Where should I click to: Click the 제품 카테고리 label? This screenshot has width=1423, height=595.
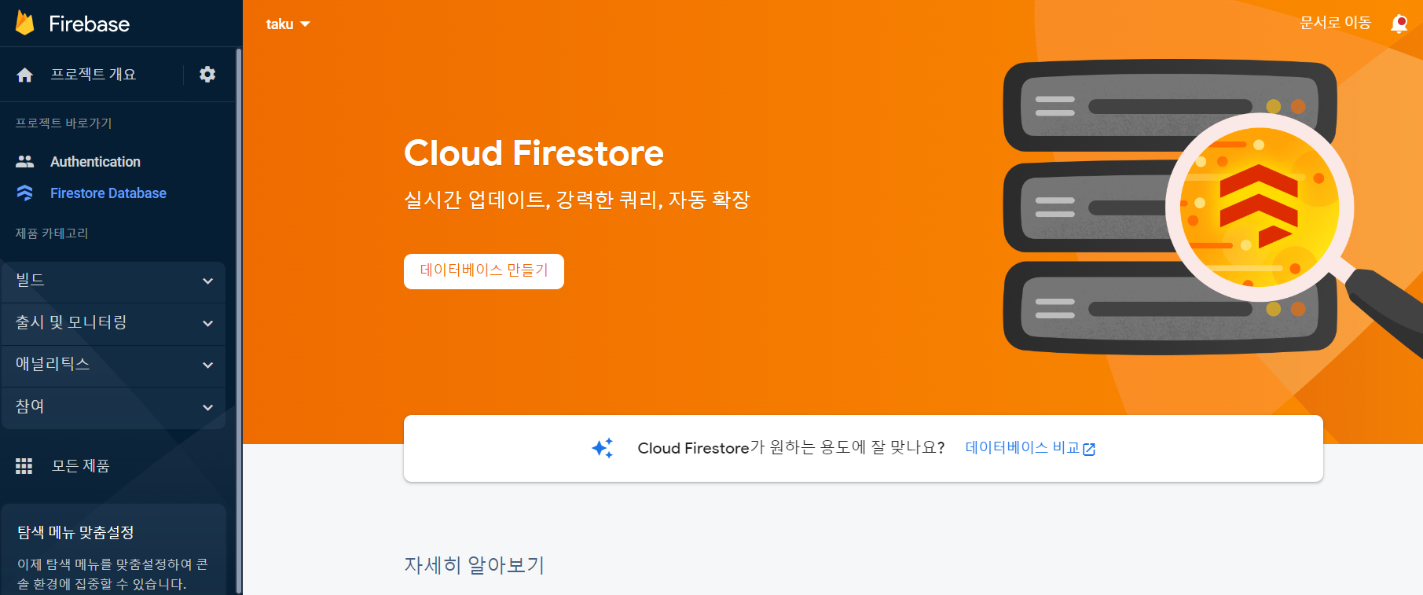(x=52, y=233)
